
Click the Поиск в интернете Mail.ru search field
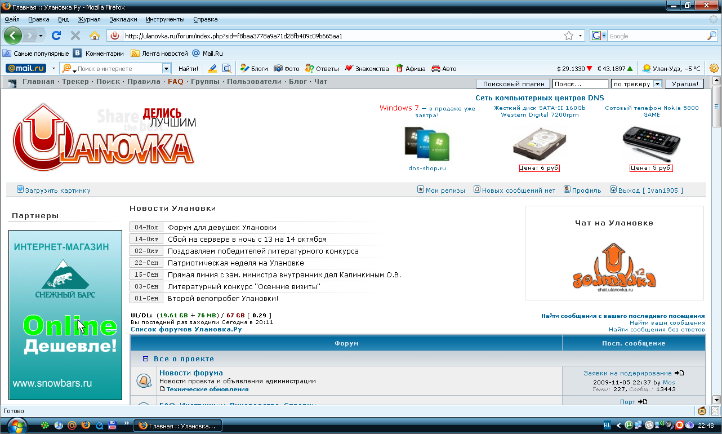(x=115, y=69)
